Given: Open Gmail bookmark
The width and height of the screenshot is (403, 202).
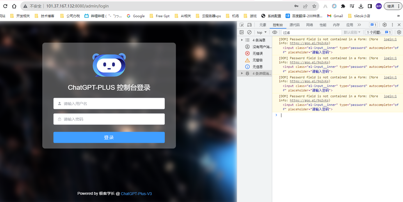Looking at the screenshot, I should (335, 16).
